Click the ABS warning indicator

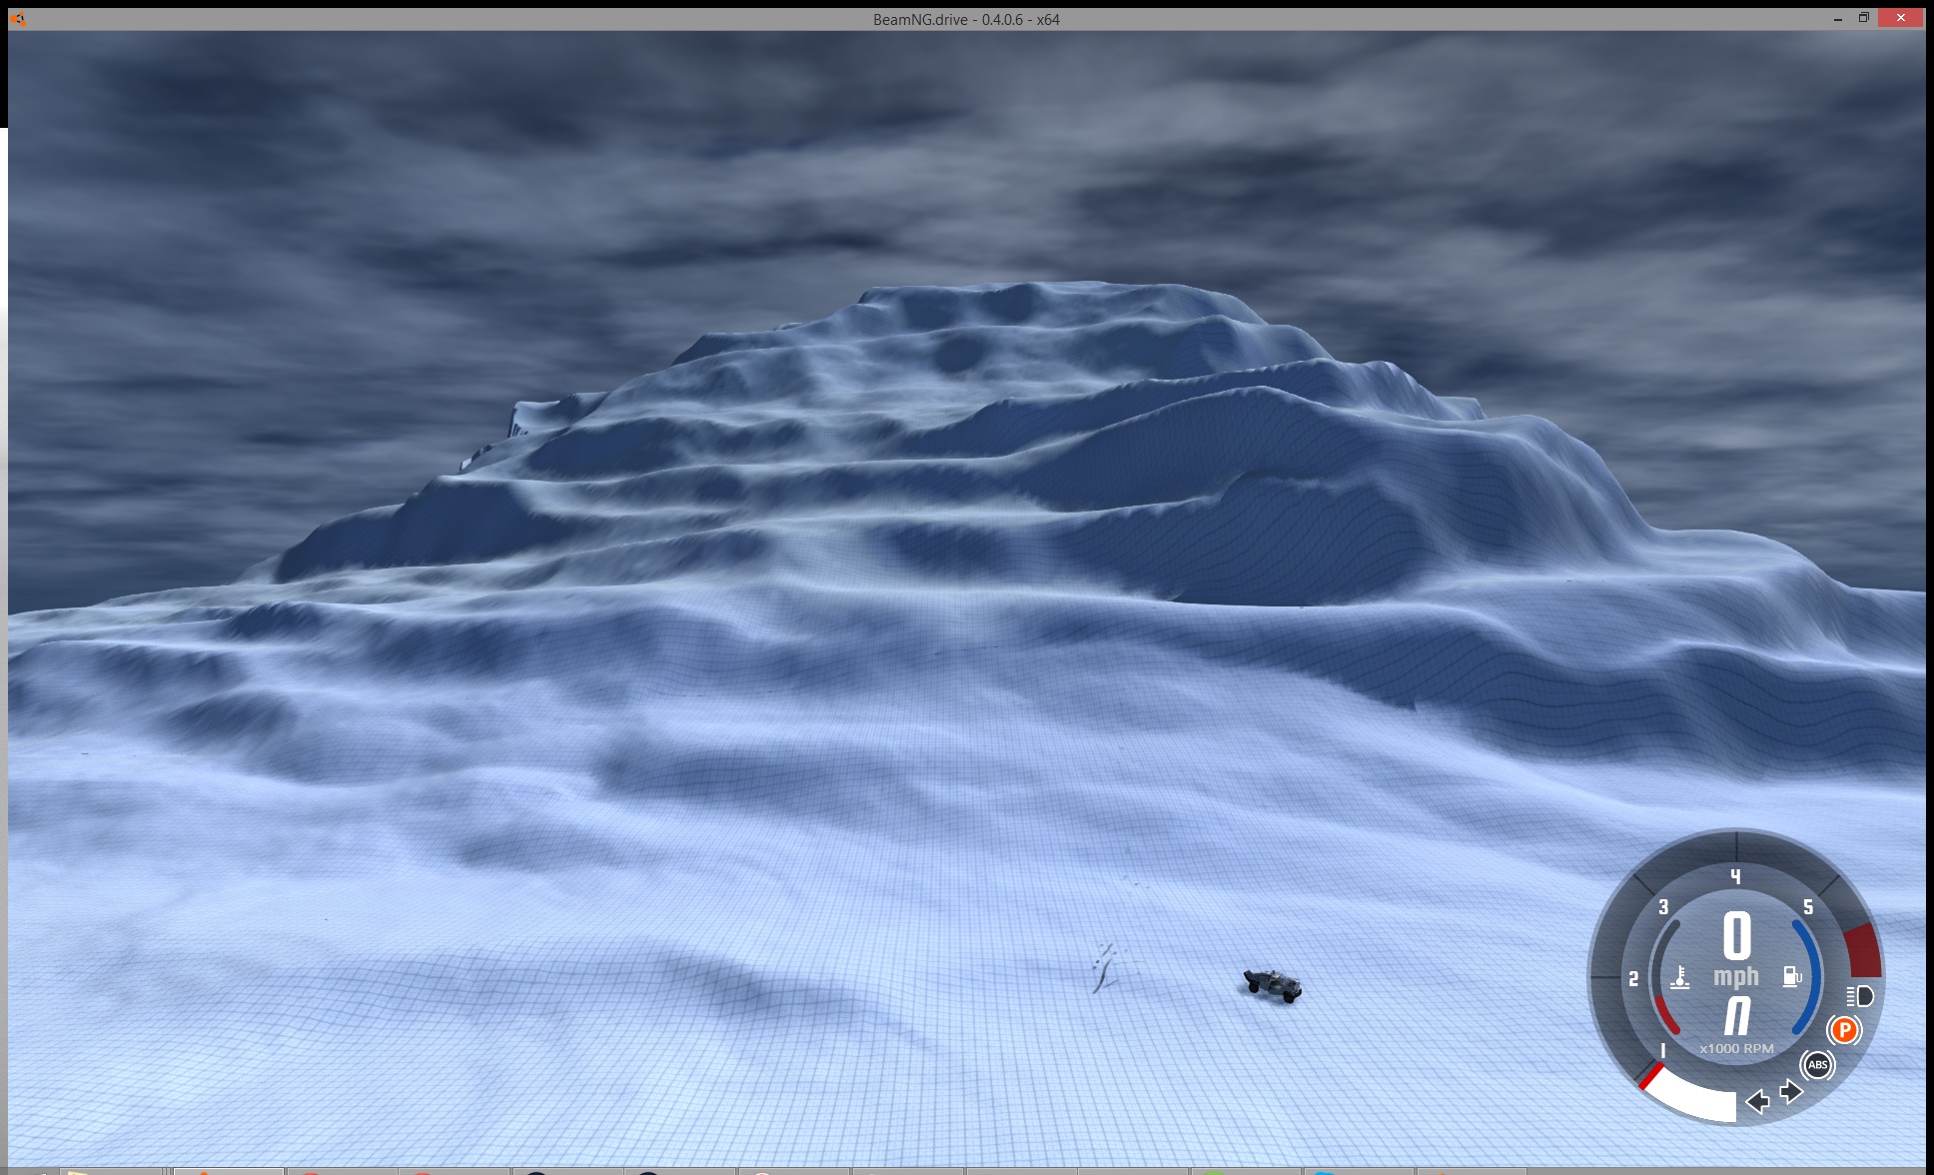[1817, 1065]
